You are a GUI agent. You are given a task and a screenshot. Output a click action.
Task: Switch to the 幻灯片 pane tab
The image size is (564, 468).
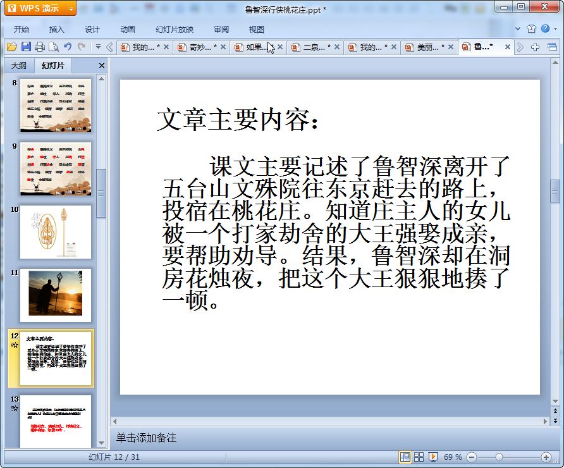[x=53, y=66]
